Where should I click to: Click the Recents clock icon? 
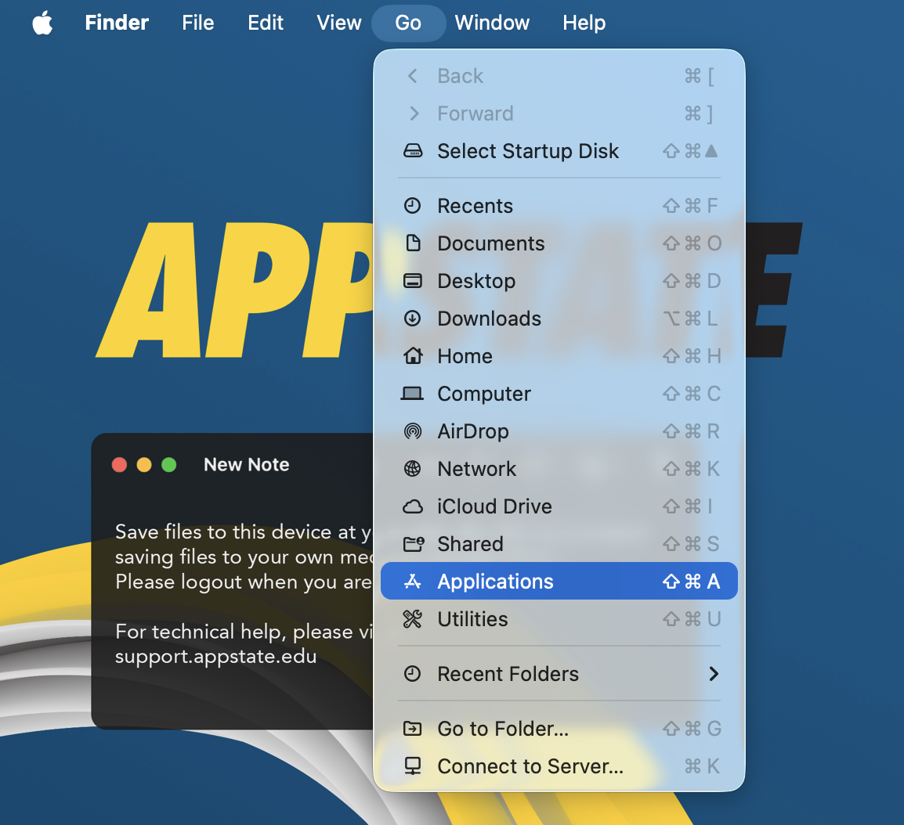412,206
